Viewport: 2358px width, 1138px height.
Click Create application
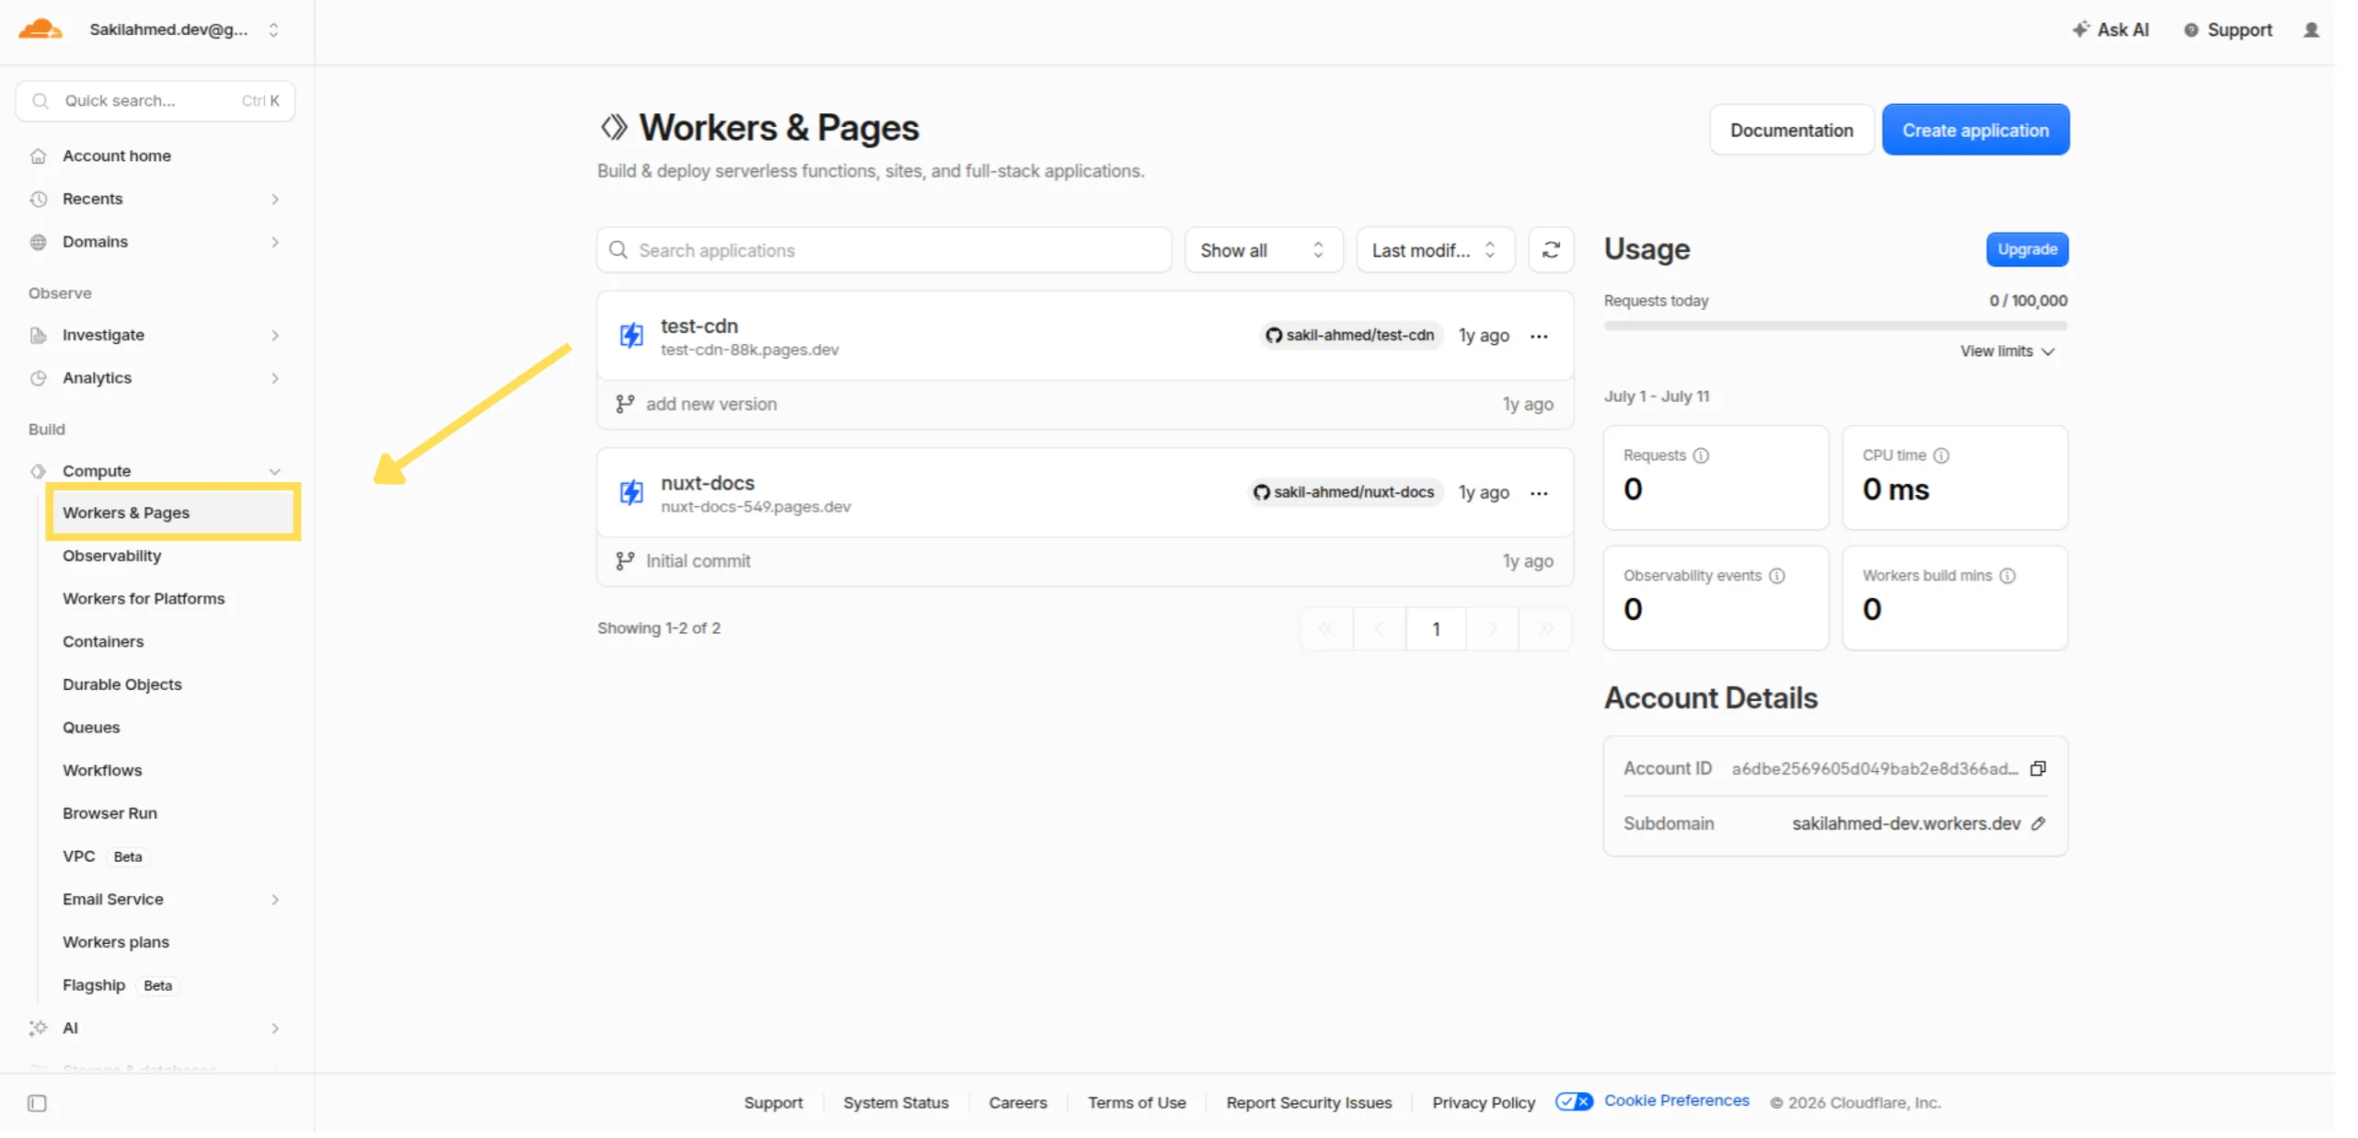(x=1975, y=131)
